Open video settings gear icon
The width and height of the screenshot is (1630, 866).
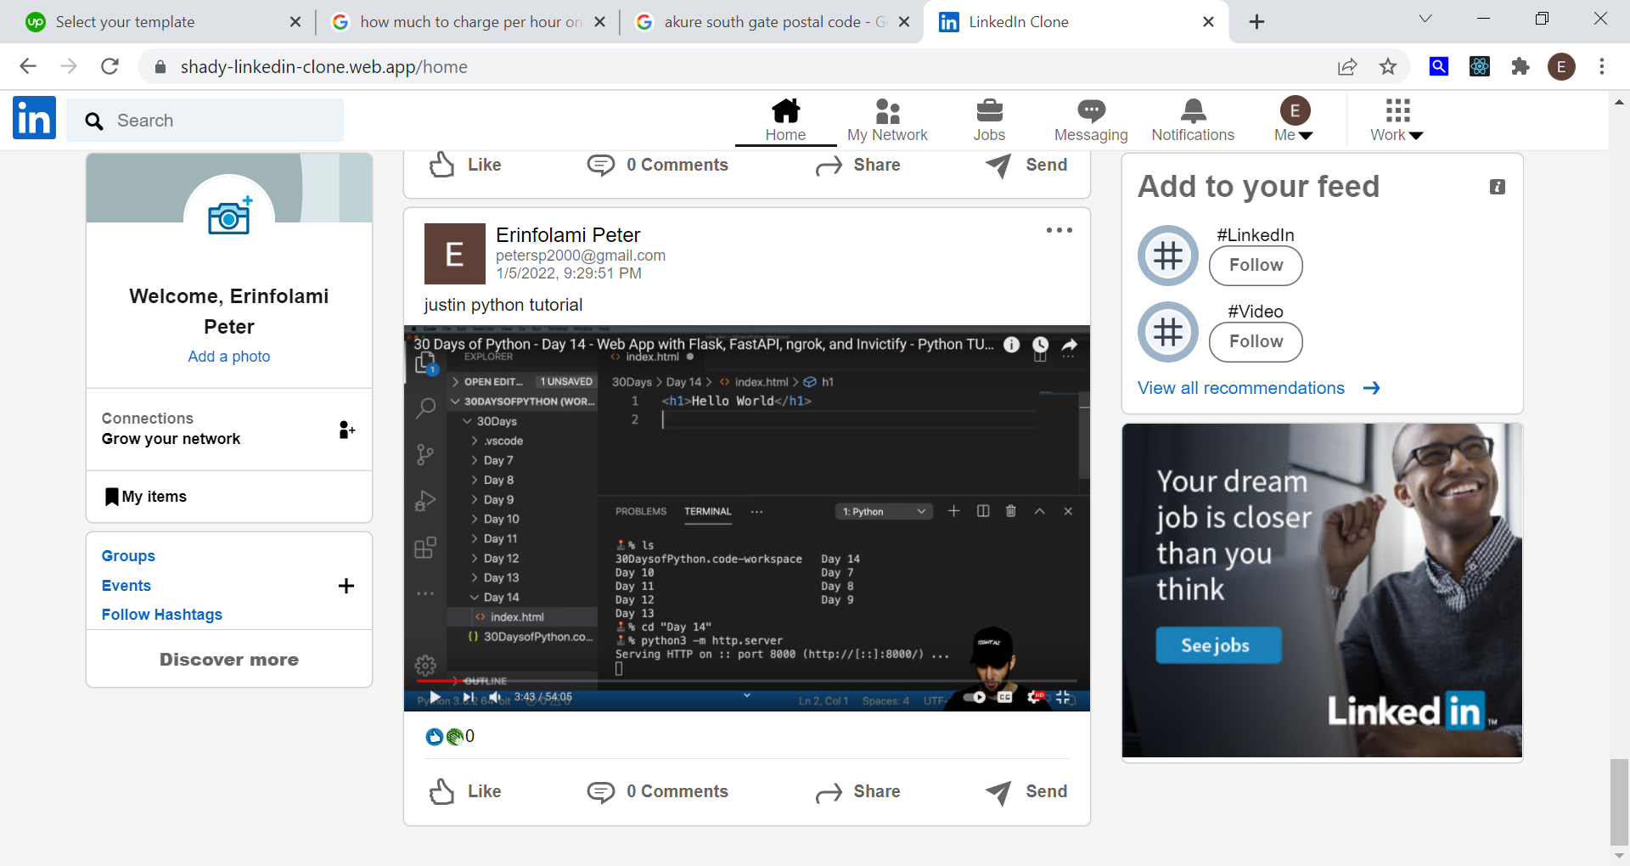[x=1035, y=698]
